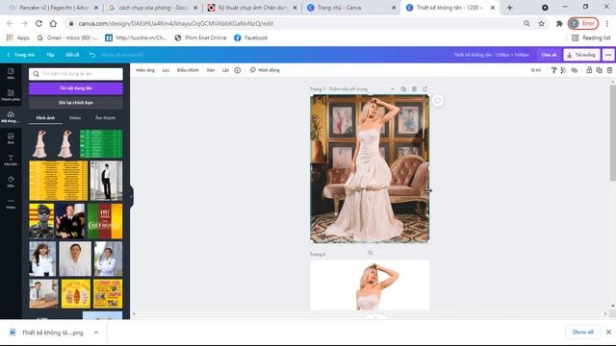
Task: Open the Pancake v2 browser tab
Action: pos(54,8)
